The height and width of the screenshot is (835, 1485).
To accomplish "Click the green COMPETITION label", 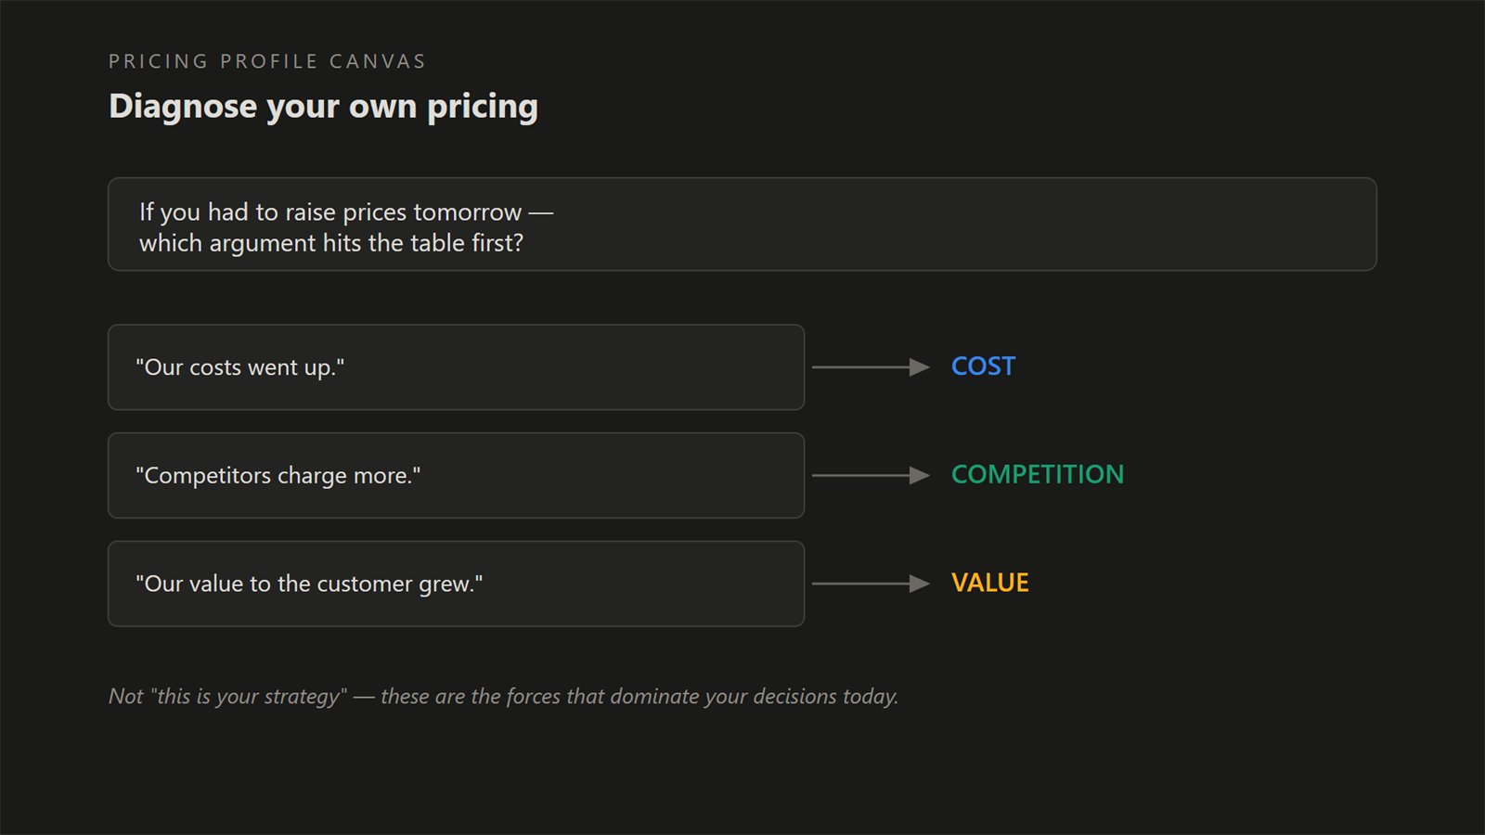I will pos(1038,474).
